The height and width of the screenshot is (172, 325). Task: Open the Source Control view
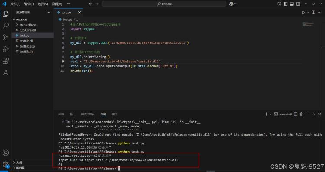coord(6,37)
